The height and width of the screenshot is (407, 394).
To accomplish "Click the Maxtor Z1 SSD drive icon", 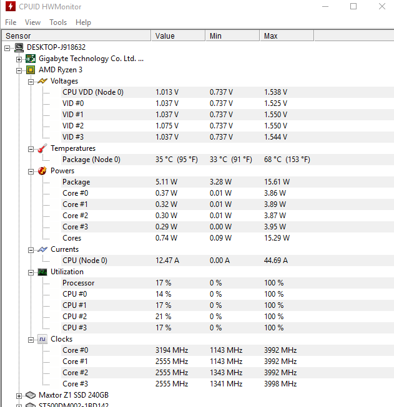I will tap(31, 395).
